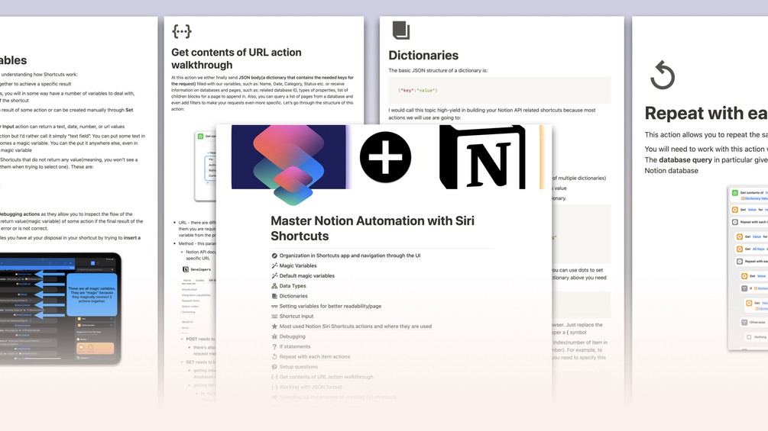
Task: Click the This action allows you to repeat sentence
Action: pyautogui.click(x=706, y=135)
